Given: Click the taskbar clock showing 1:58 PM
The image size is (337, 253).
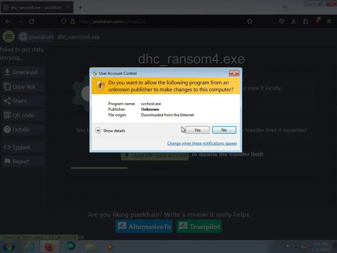Looking at the screenshot, I should (x=320, y=247).
